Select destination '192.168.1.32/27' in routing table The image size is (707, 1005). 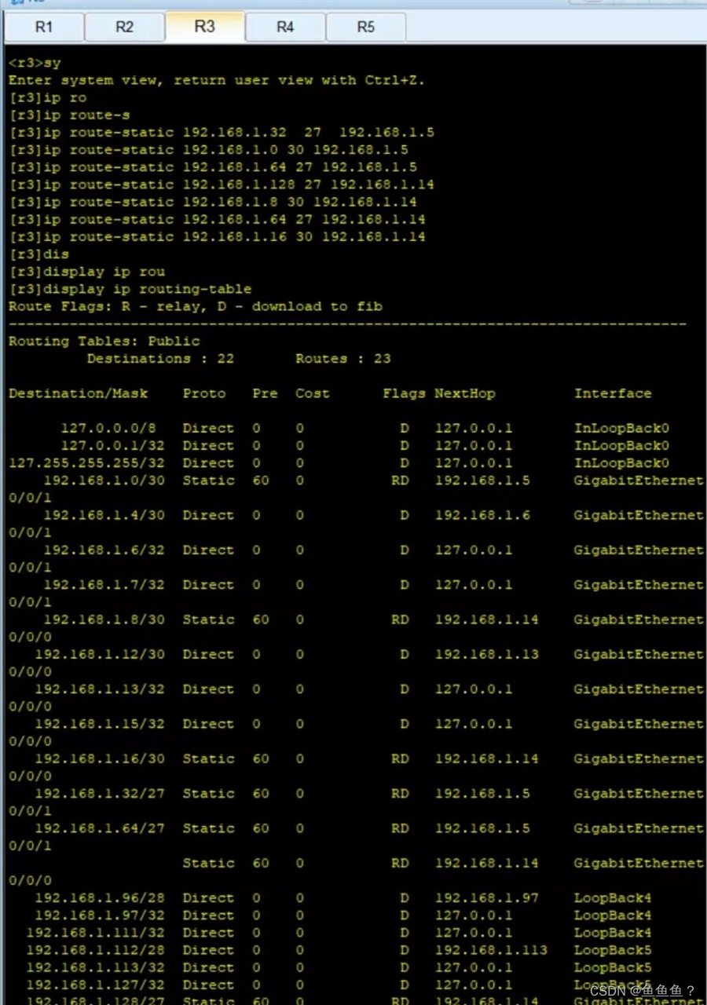pos(100,793)
